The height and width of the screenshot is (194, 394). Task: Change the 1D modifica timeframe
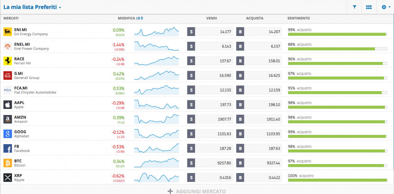tap(139, 18)
